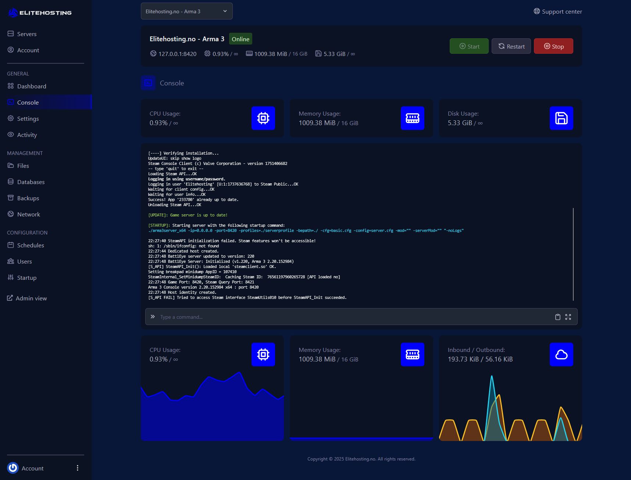
Task: Open the server Settings page
Action: click(x=28, y=119)
